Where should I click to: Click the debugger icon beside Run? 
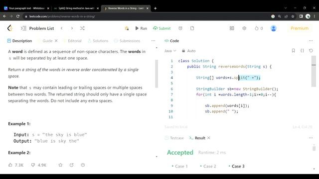click(x=127, y=28)
